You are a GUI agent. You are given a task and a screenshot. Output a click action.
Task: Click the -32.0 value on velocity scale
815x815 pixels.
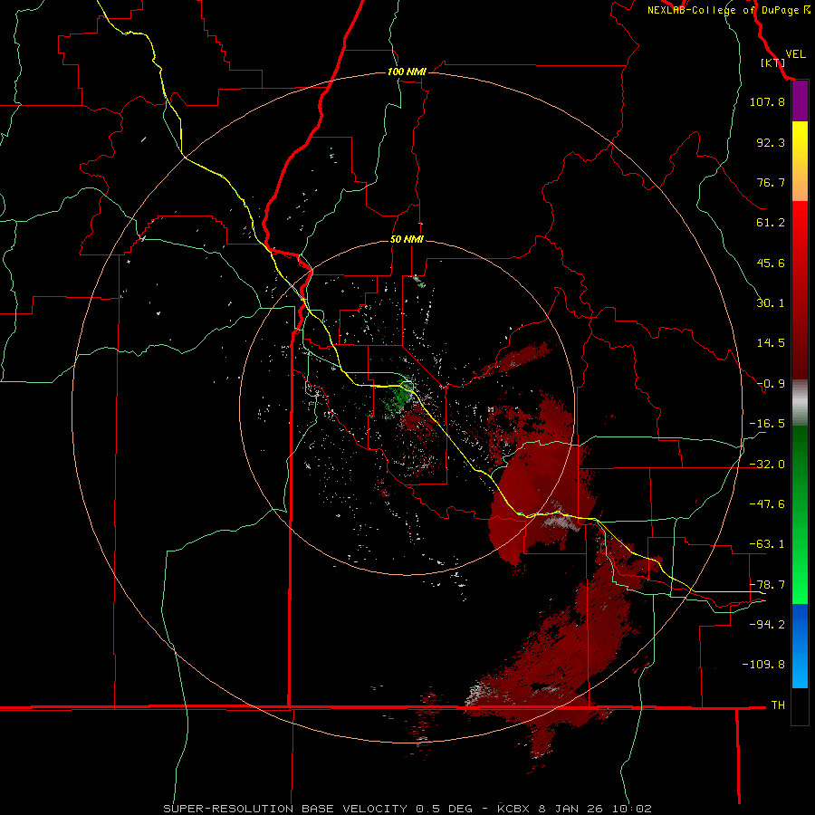pos(767,465)
